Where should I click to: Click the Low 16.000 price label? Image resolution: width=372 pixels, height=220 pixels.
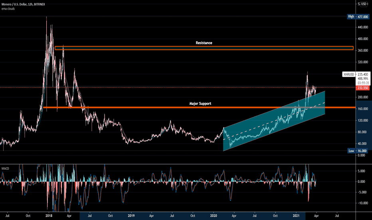click(358, 151)
